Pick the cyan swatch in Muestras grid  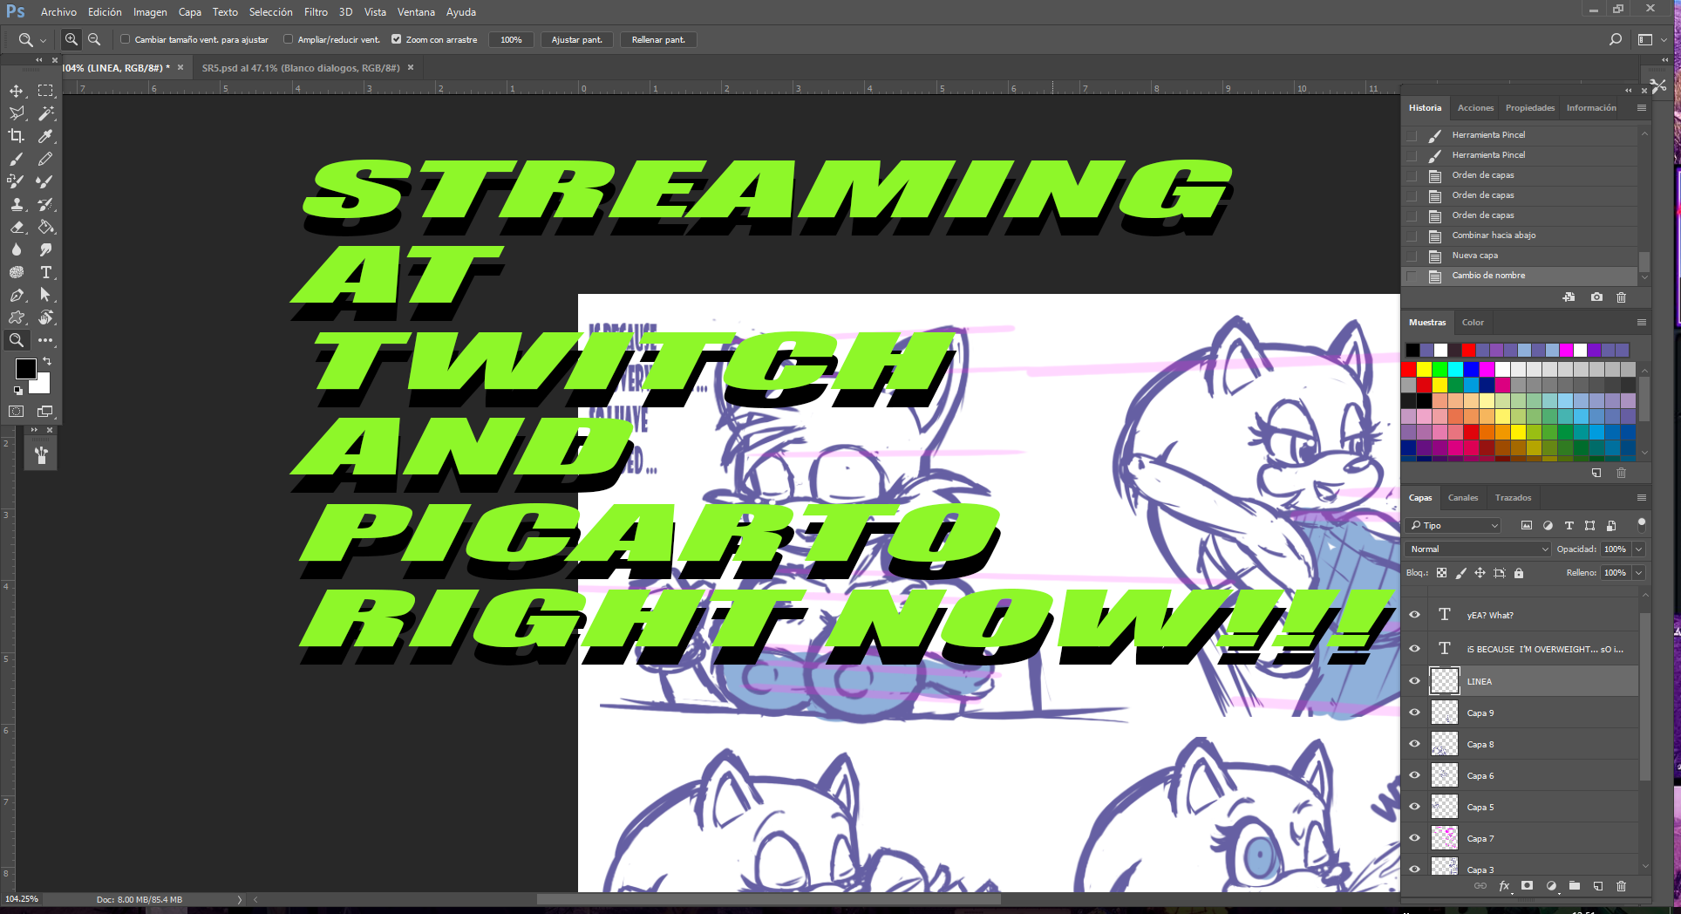click(x=1455, y=370)
